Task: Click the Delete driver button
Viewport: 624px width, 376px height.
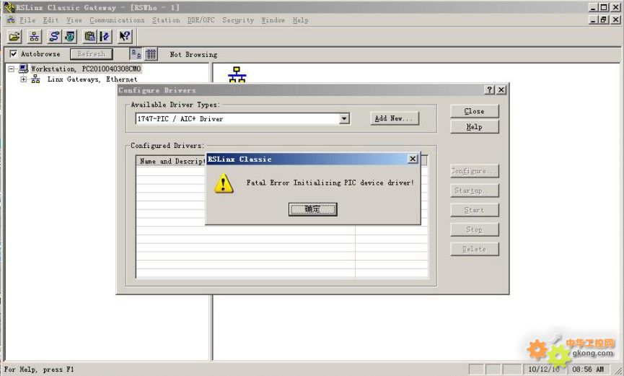Action: click(475, 249)
